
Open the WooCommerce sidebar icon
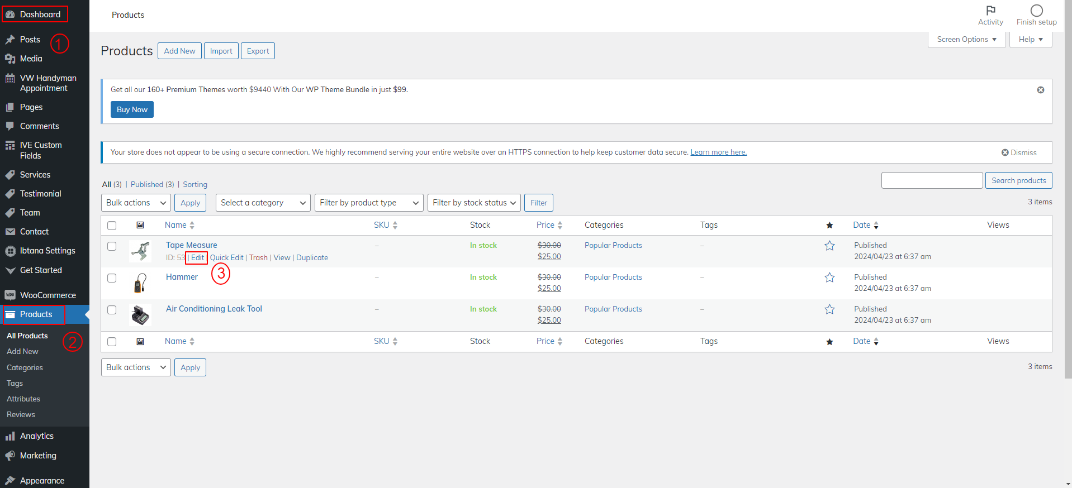coord(10,295)
